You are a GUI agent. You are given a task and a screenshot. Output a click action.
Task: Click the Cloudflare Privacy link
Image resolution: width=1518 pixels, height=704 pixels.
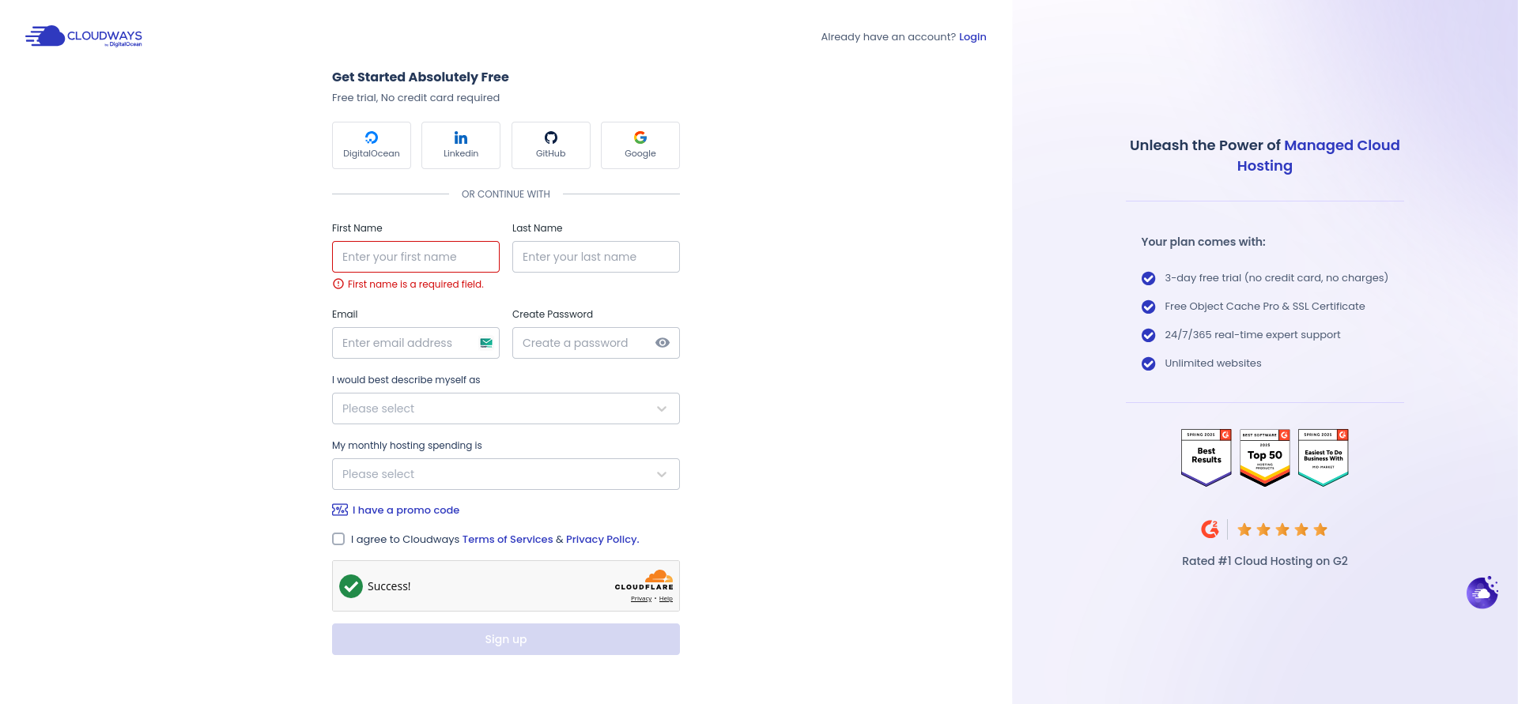click(x=641, y=599)
